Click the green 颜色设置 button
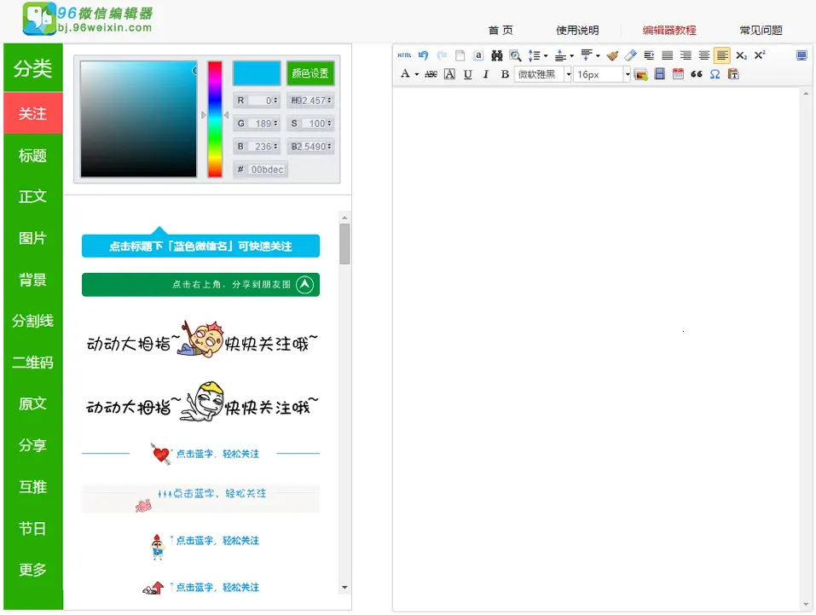This screenshot has width=816, height=615. click(309, 73)
